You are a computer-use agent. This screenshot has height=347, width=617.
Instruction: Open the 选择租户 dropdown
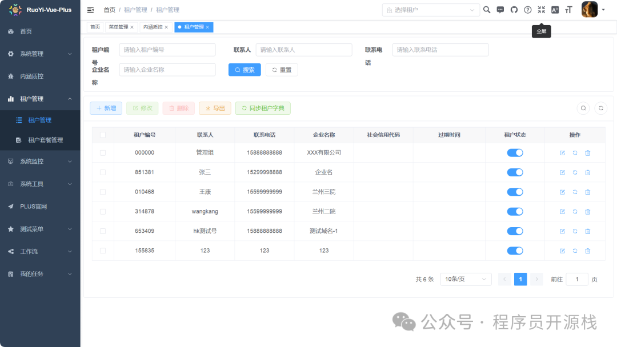431,10
